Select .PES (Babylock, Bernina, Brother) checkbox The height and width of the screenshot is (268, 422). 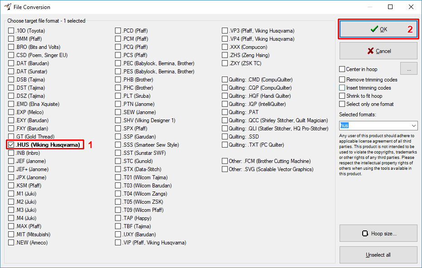click(118, 72)
